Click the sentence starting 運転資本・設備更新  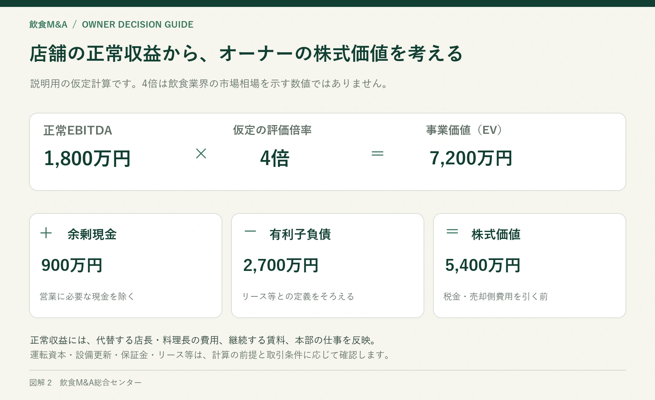(x=211, y=355)
